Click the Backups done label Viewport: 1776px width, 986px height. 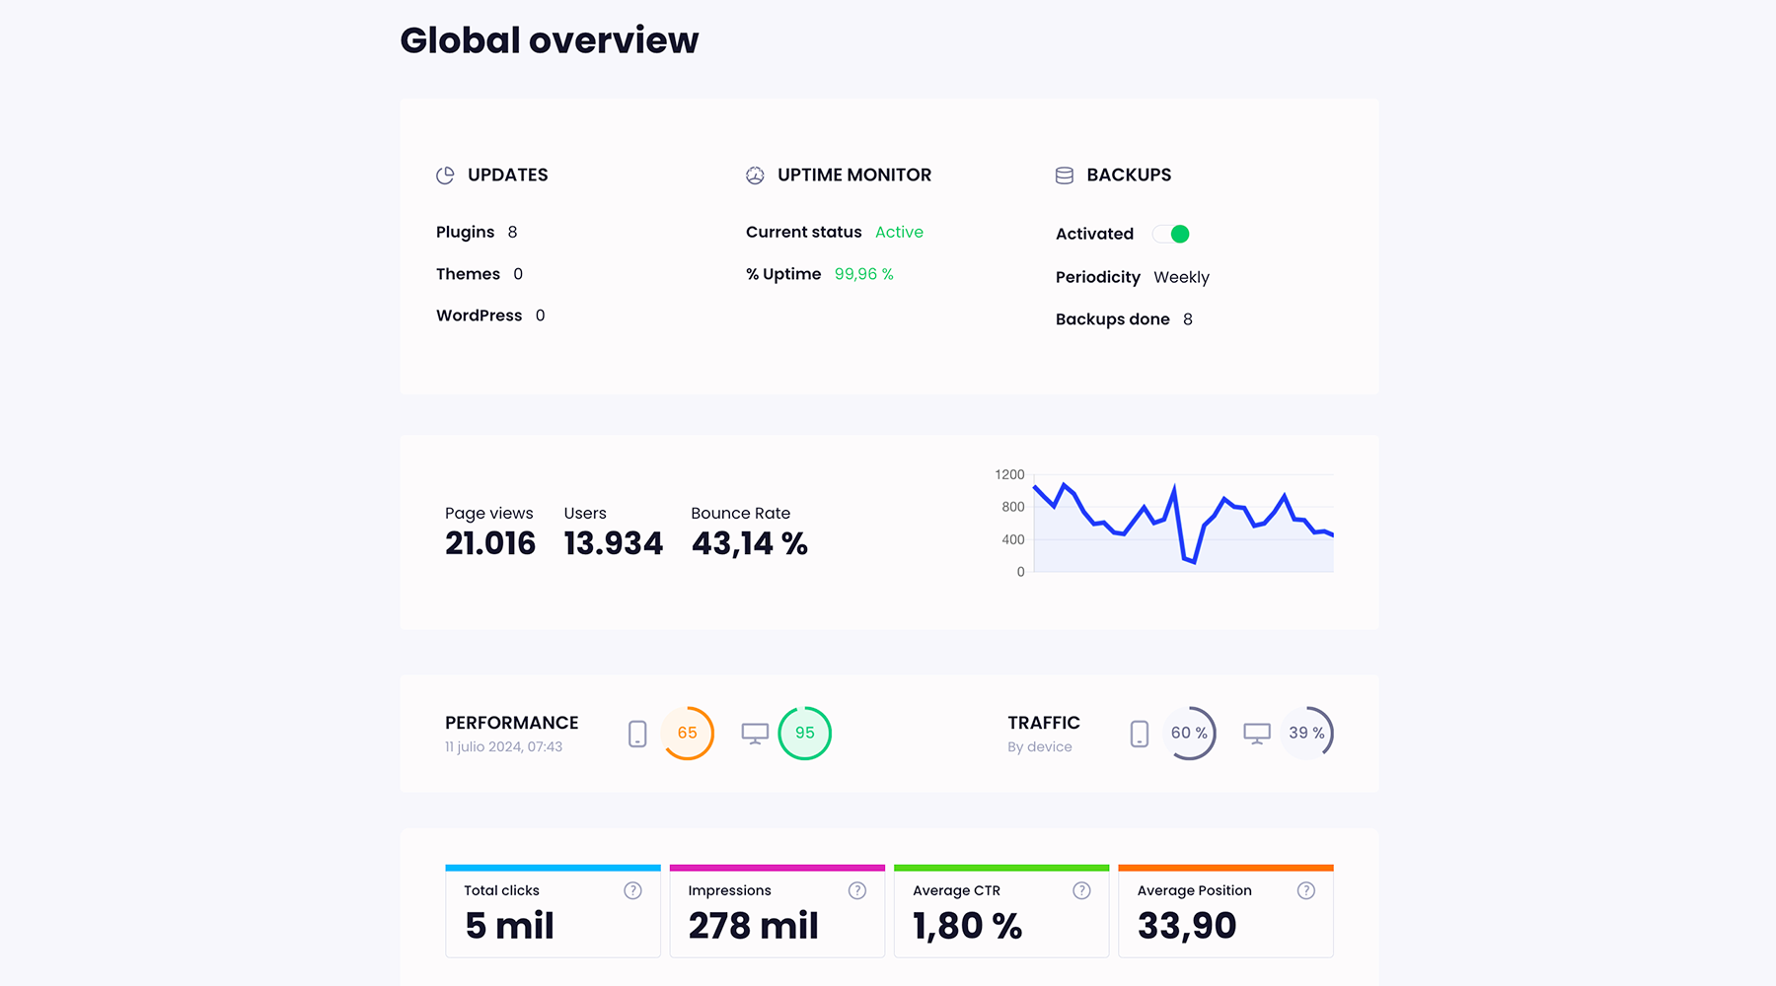[x=1113, y=319]
